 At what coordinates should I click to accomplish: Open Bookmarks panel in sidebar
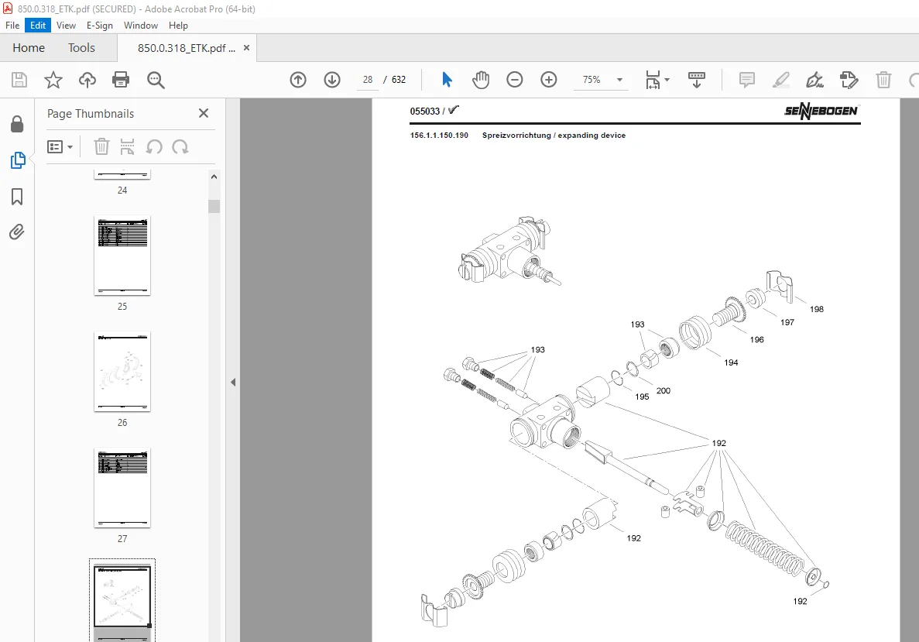tap(17, 197)
